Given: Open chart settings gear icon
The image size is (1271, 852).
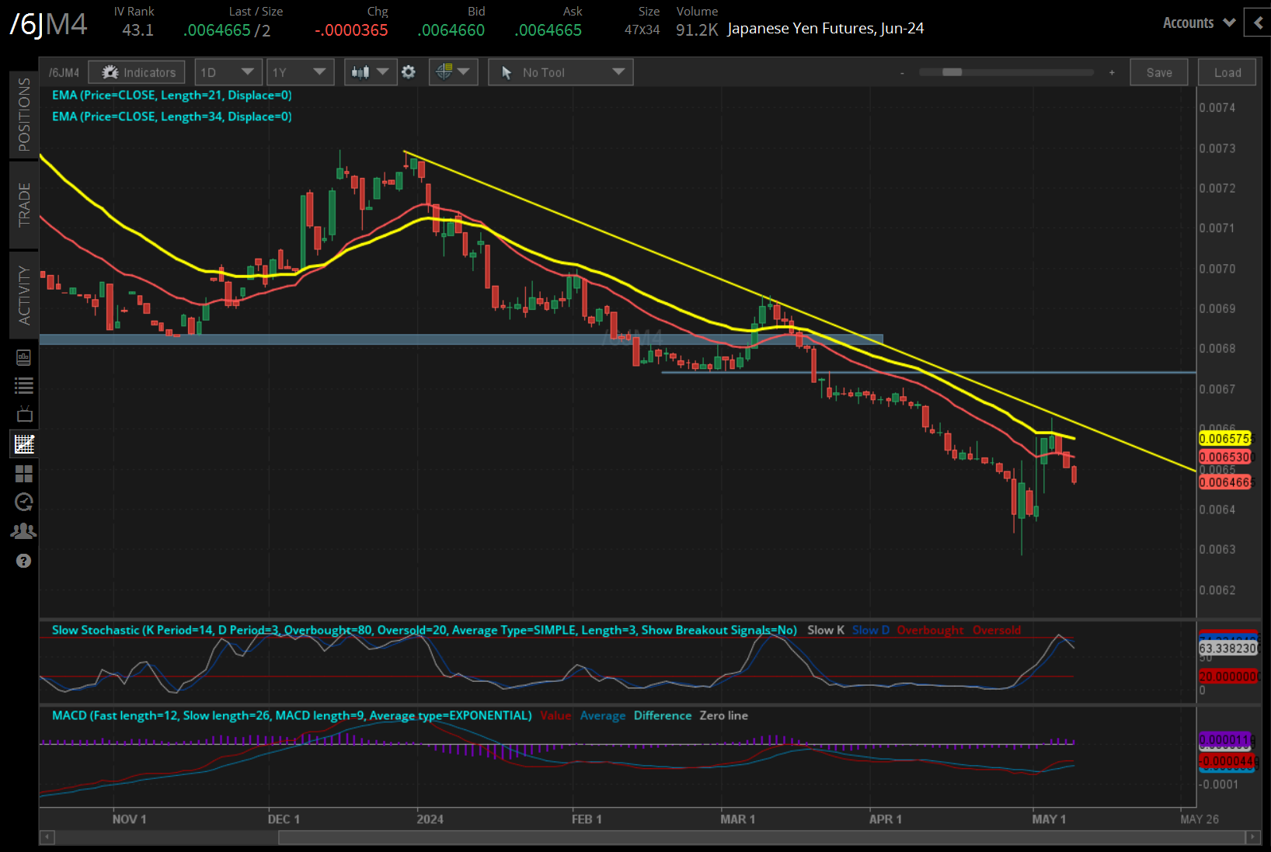Looking at the screenshot, I should coord(409,72).
